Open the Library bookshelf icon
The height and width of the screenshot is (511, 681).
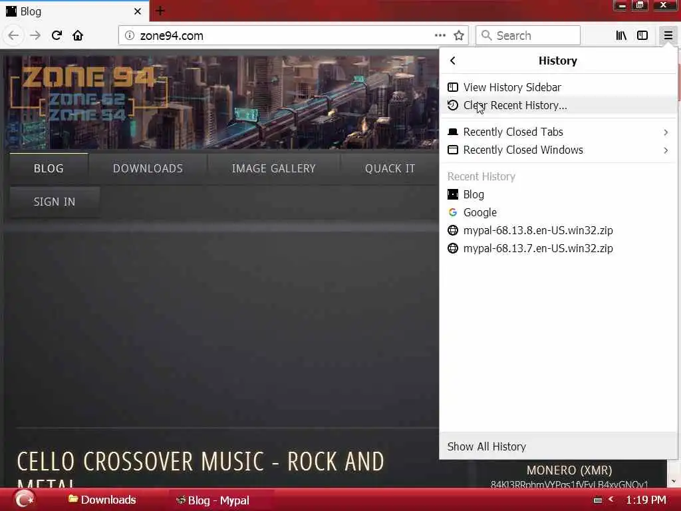tap(621, 36)
